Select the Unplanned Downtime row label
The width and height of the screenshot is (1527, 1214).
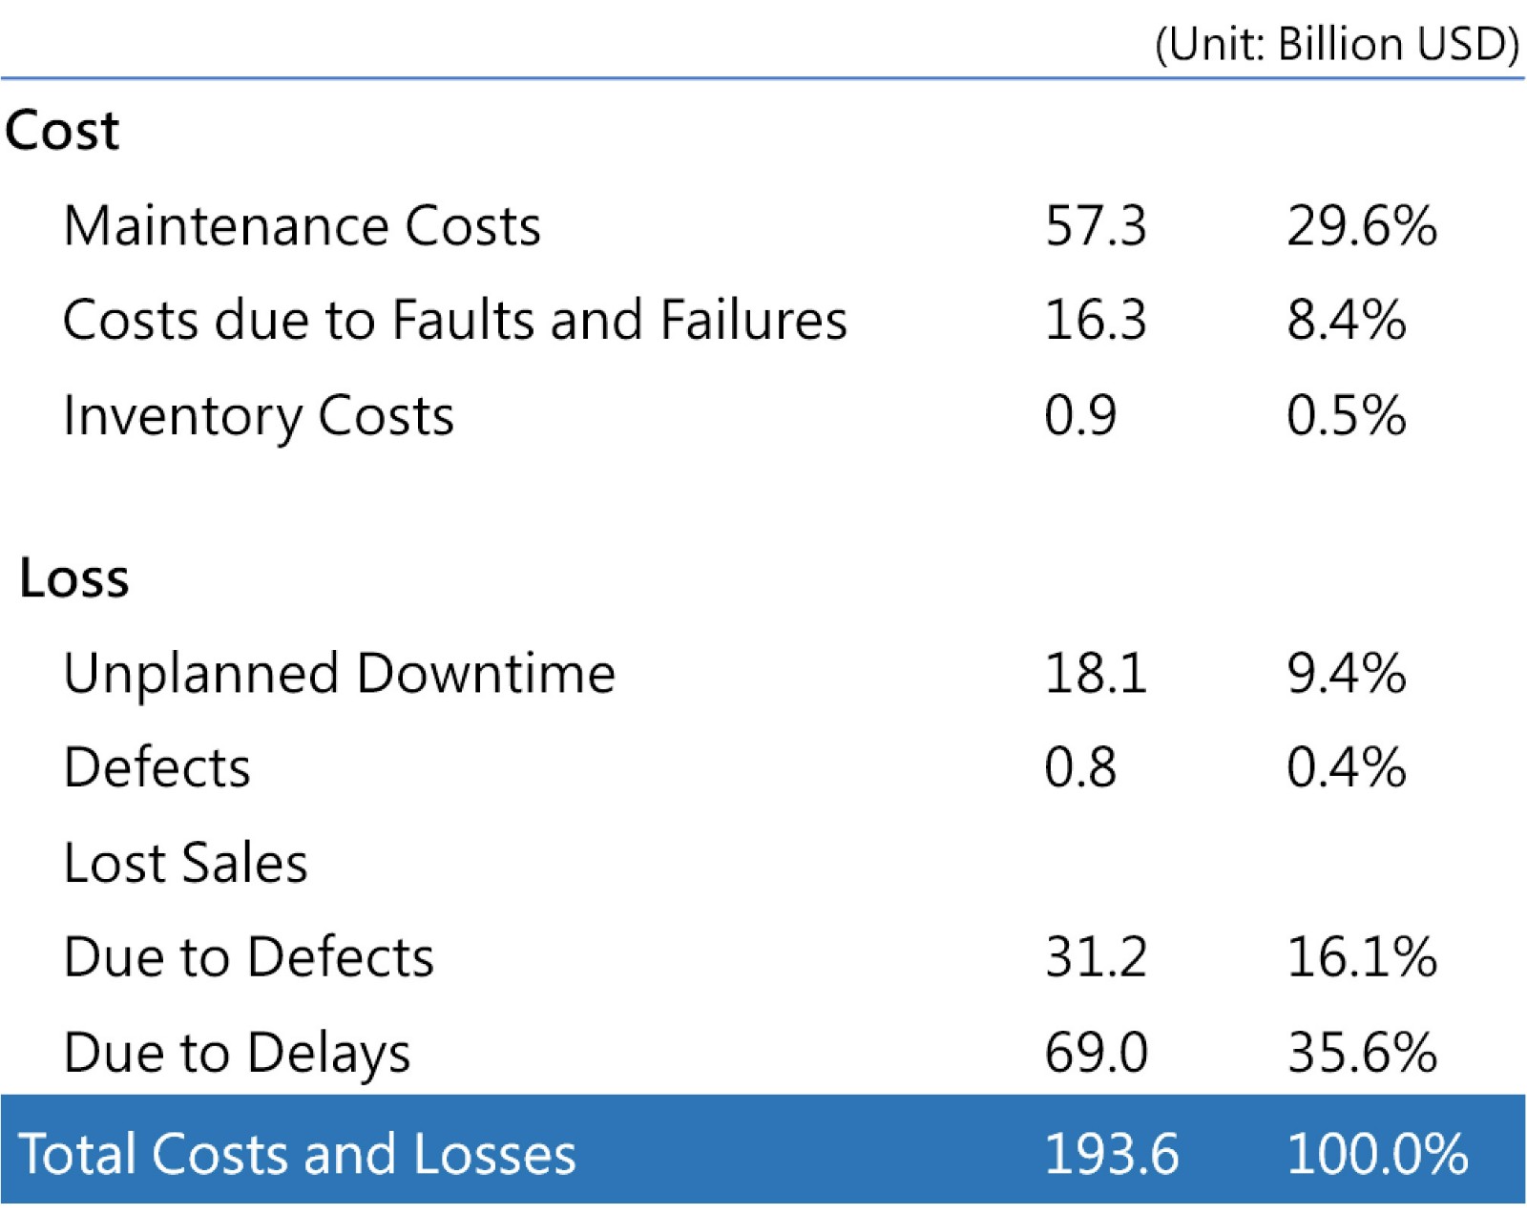[339, 674]
